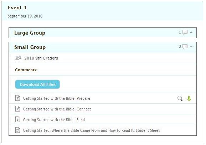
Task: Open Getting Started with the Bible: Prepare
Action: [x=57, y=98]
